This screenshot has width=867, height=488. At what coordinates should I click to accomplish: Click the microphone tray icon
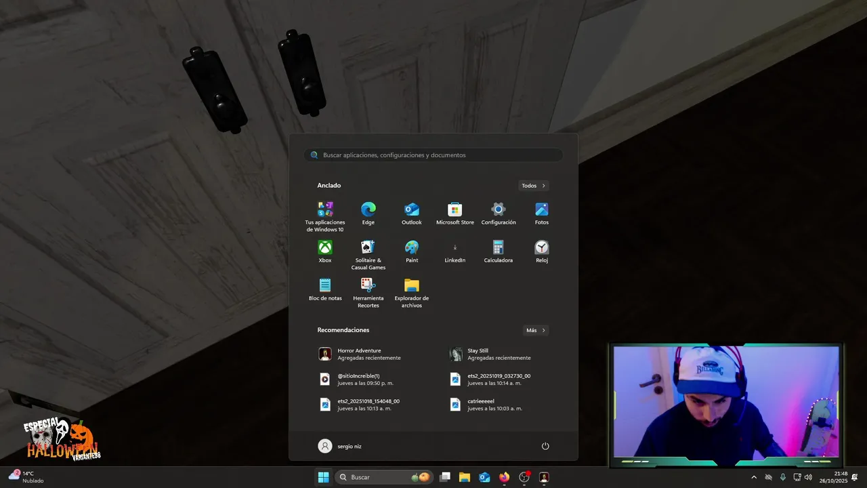click(783, 477)
